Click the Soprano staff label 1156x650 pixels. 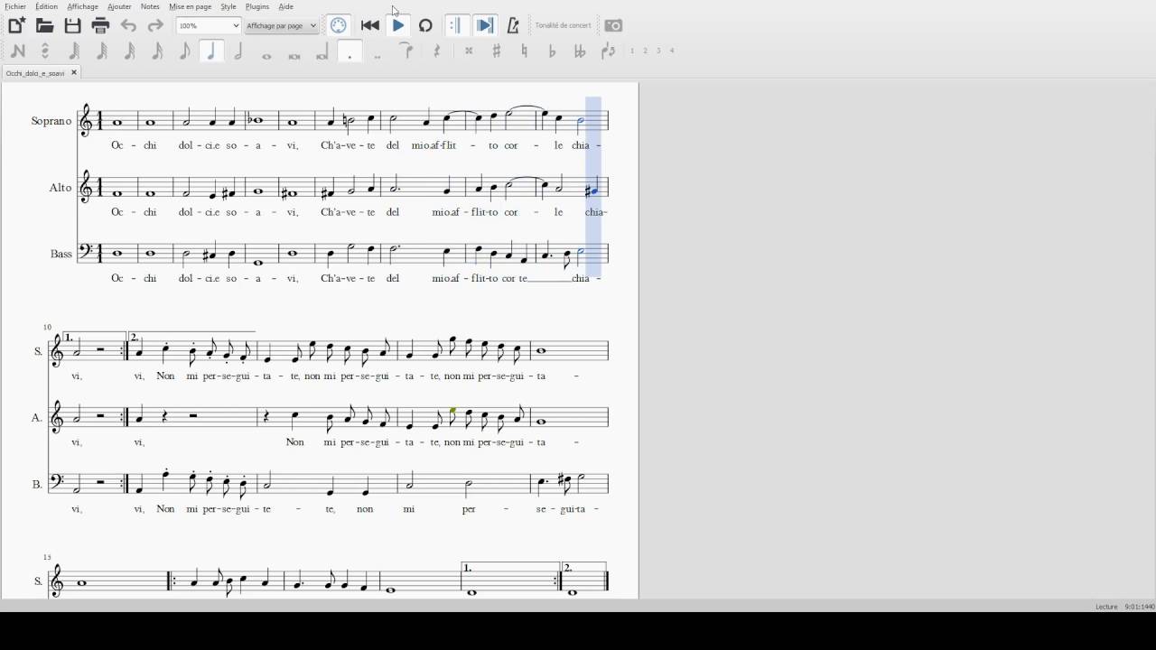pos(51,121)
